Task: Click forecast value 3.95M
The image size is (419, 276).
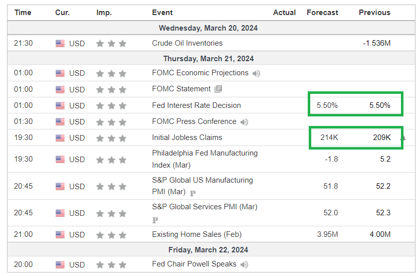Action: pos(327,234)
